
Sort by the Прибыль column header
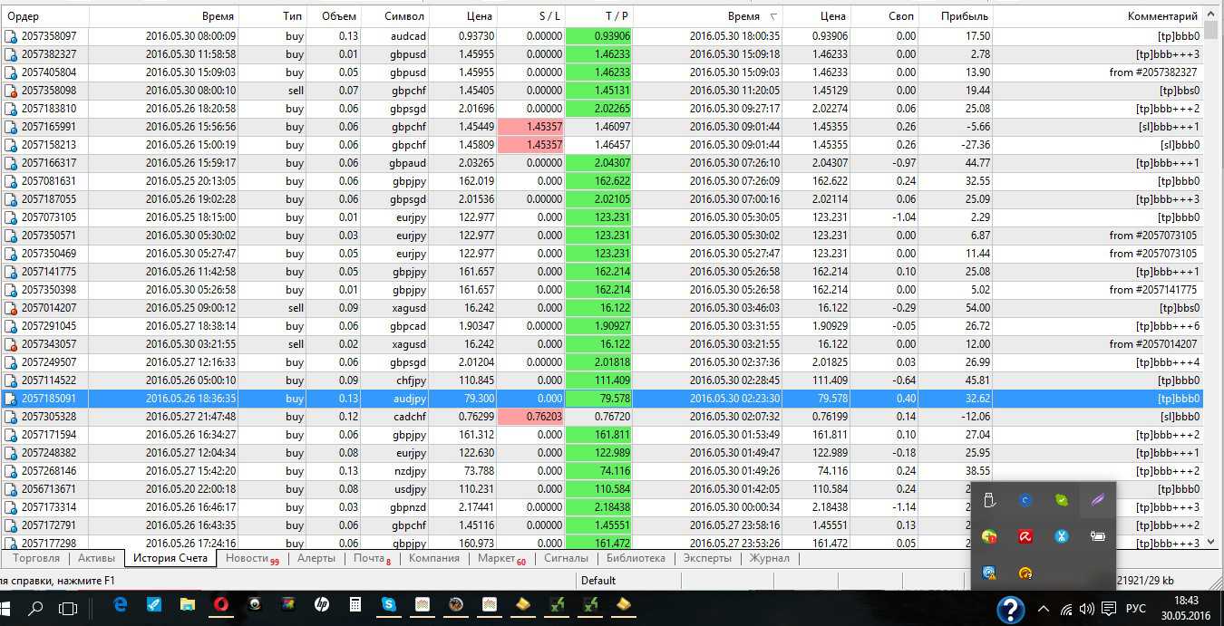(x=964, y=16)
